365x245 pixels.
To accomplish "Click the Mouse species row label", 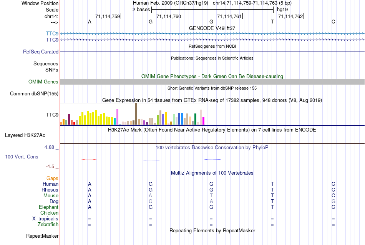I will coord(51,196).
